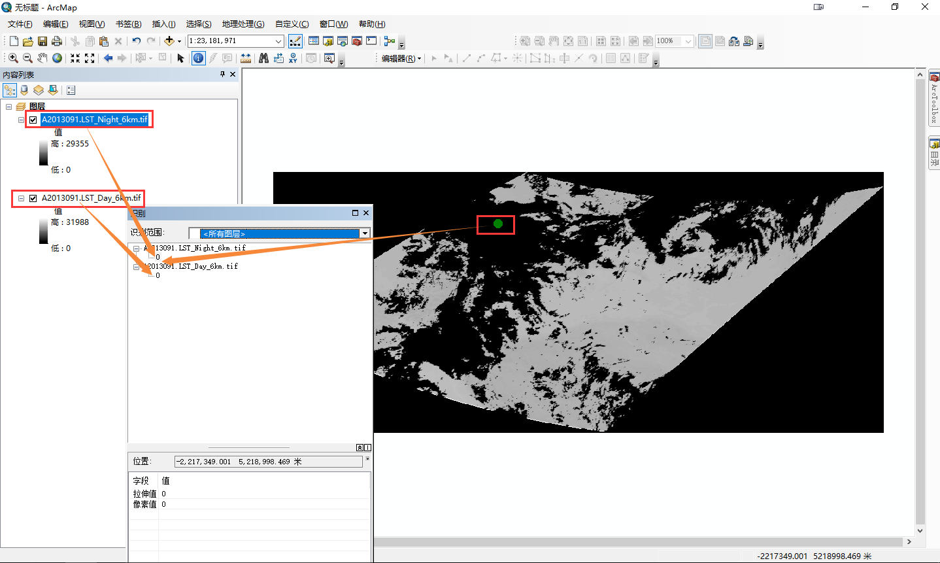This screenshot has height=563, width=940.
Task: Select the Identify tool
Action: 198,58
